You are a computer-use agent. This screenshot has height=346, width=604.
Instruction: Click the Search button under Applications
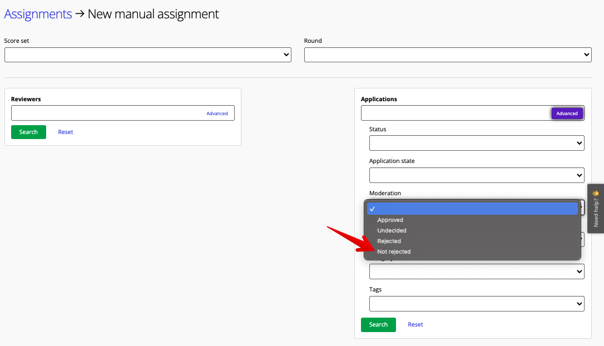point(378,324)
